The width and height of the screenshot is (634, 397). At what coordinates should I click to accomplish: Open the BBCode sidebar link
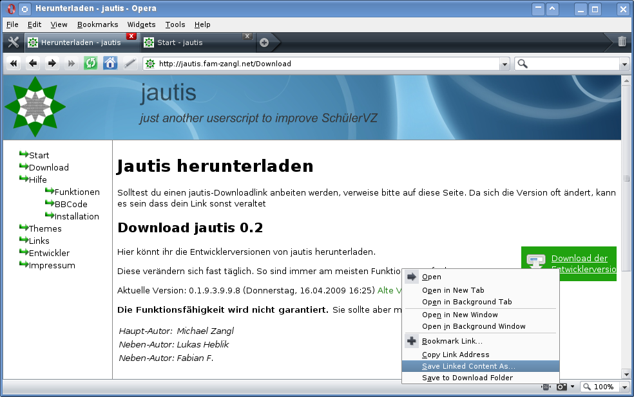click(71, 204)
